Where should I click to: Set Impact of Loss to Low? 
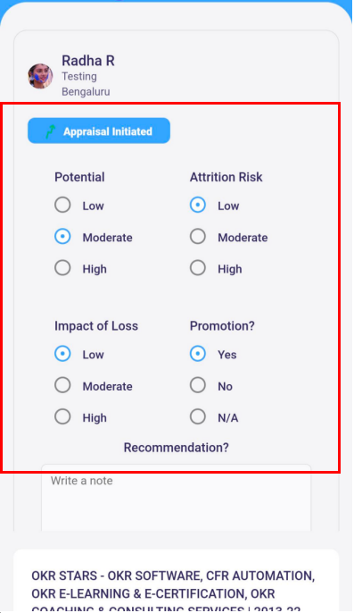[62, 354]
